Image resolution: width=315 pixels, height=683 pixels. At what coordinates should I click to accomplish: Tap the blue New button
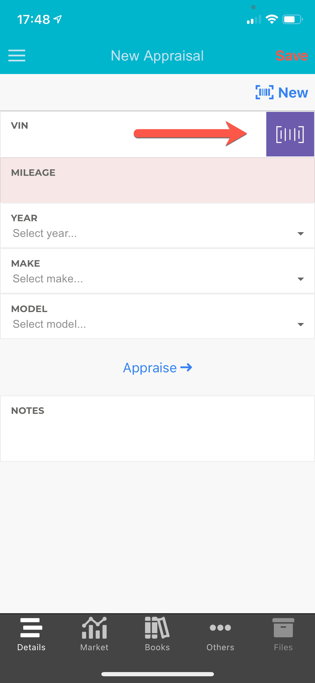[x=293, y=93]
